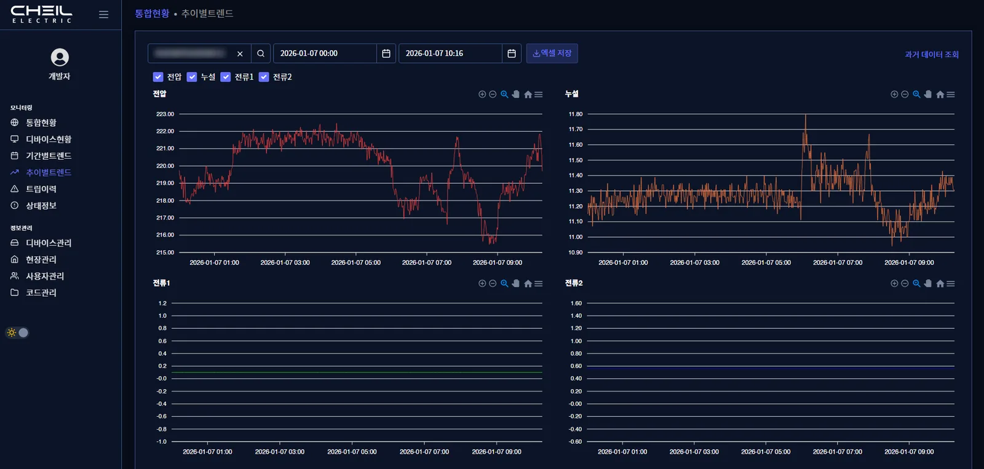This screenshot has width=984, height=469.
Task: Select selection-zoom tool on 전압 chart
Action: (504, 94)
